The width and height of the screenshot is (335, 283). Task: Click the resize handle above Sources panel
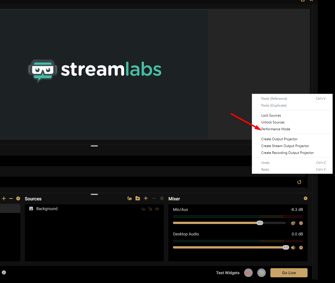point(94,194)
